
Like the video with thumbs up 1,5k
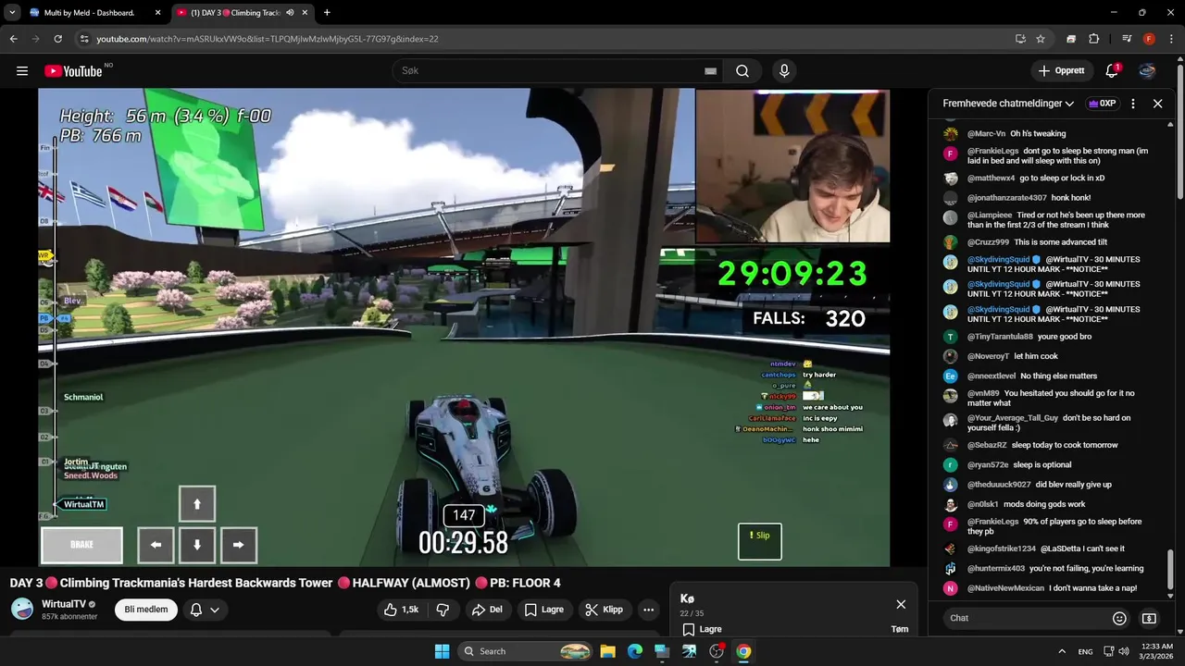pyautogui.click(x=401, y=610)
